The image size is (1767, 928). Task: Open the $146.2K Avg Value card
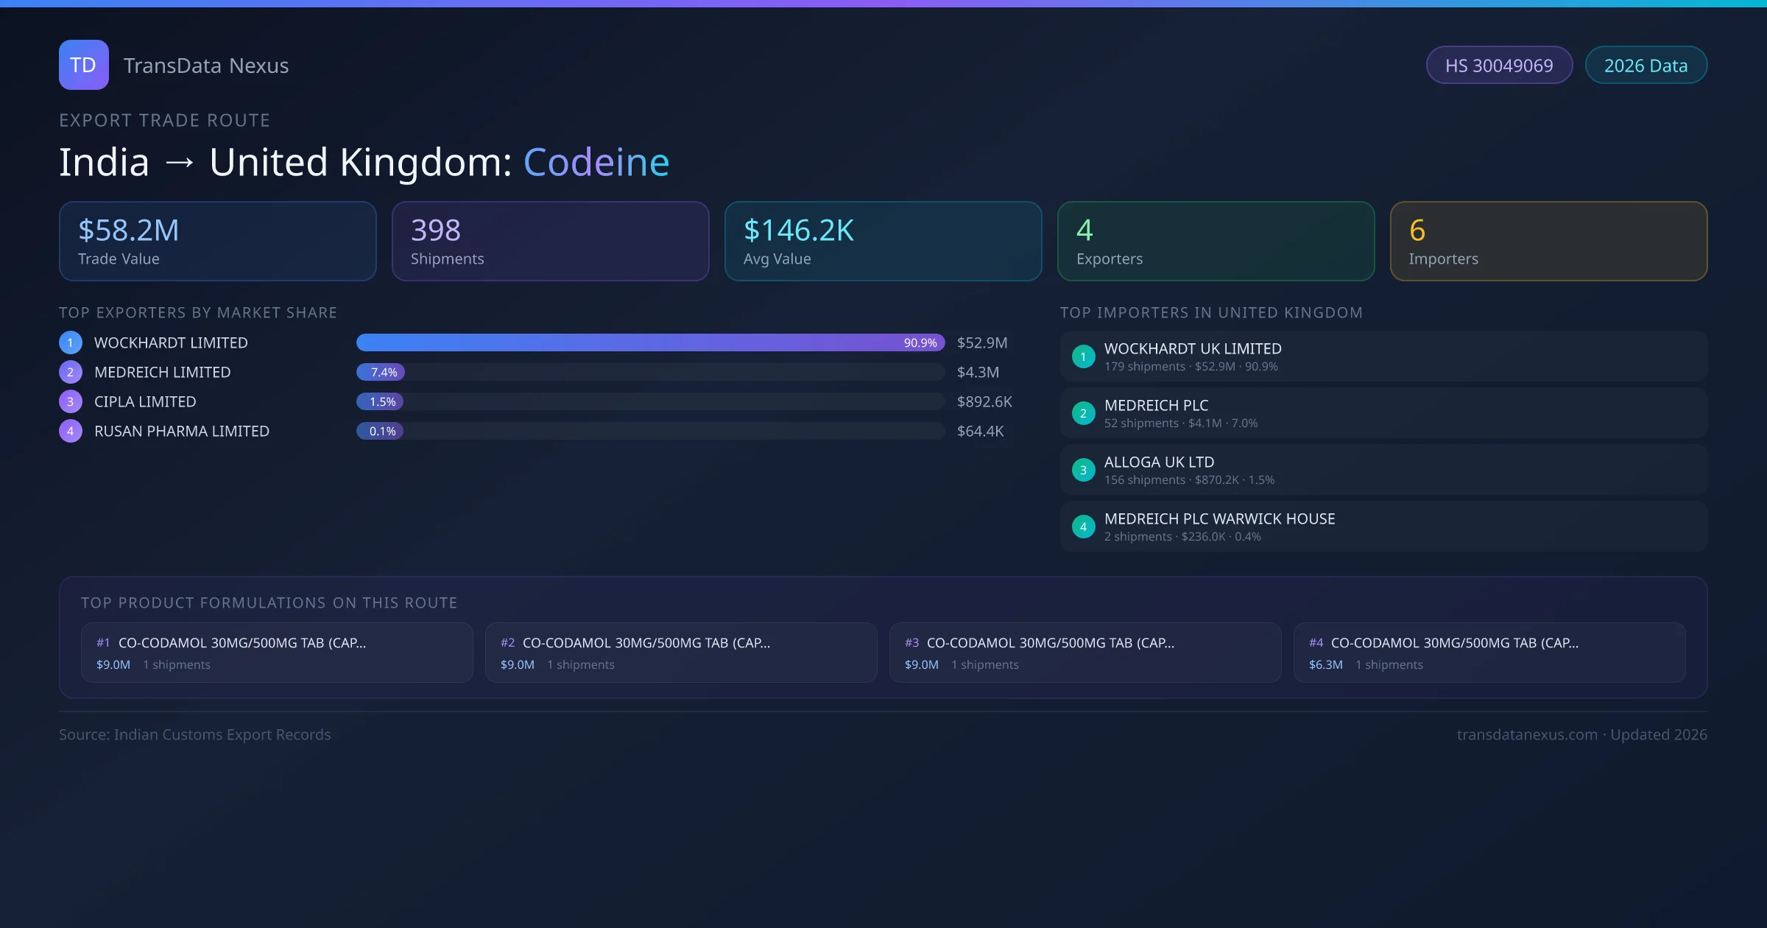click(883, 242)
